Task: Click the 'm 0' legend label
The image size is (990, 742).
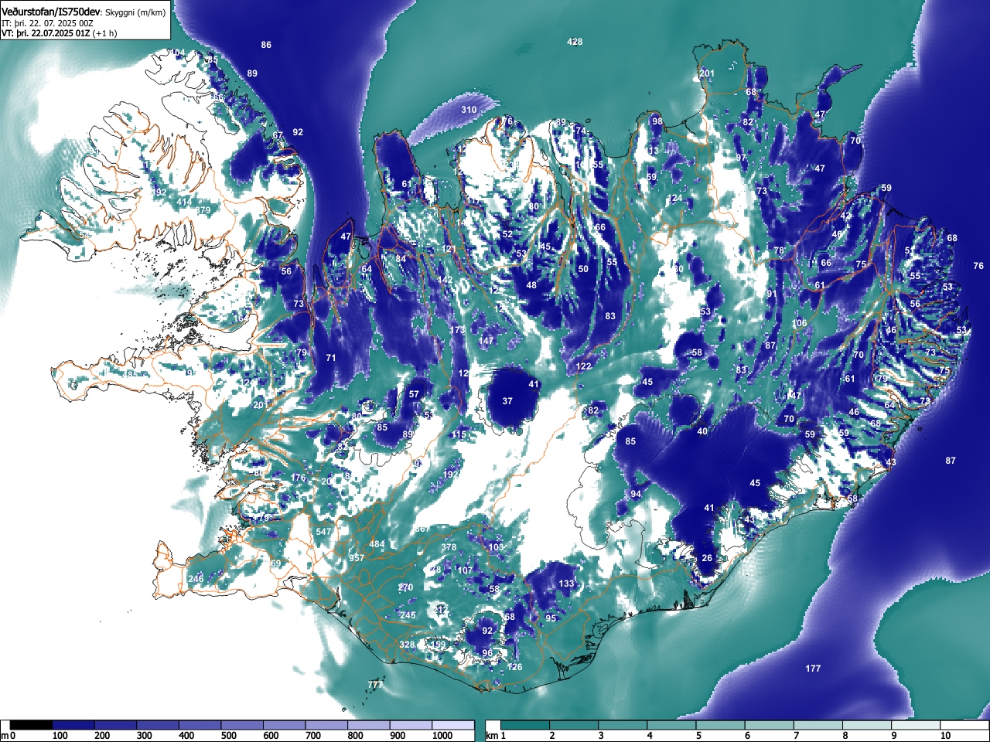Action: [9, 736]
